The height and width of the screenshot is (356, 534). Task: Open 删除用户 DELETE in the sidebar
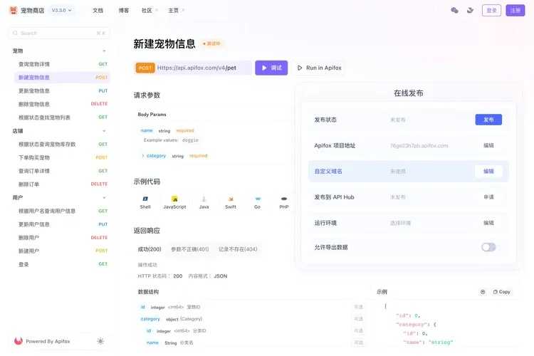63,237
